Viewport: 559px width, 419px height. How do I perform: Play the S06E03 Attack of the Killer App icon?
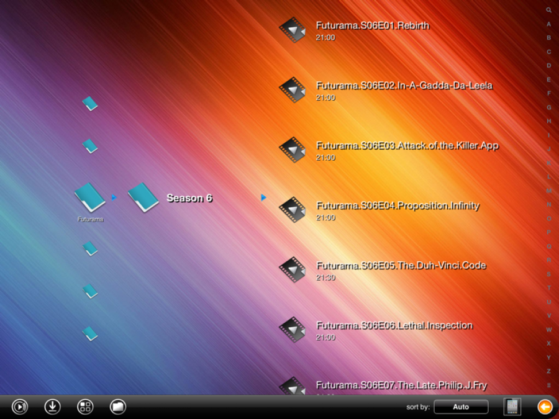(x=293, y=150)
